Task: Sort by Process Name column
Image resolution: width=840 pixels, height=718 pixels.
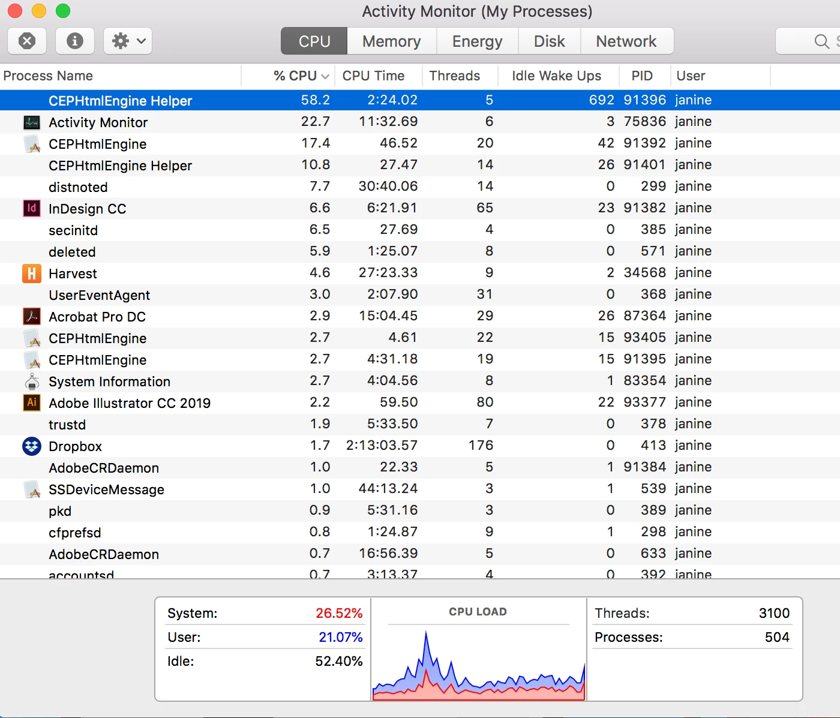Action: (x=120, y=76)
